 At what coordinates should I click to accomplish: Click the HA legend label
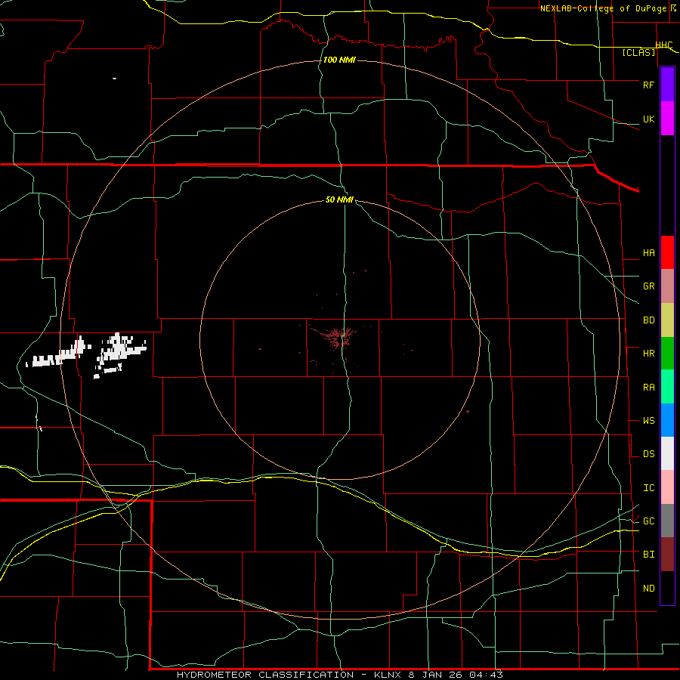coord(648,253)
